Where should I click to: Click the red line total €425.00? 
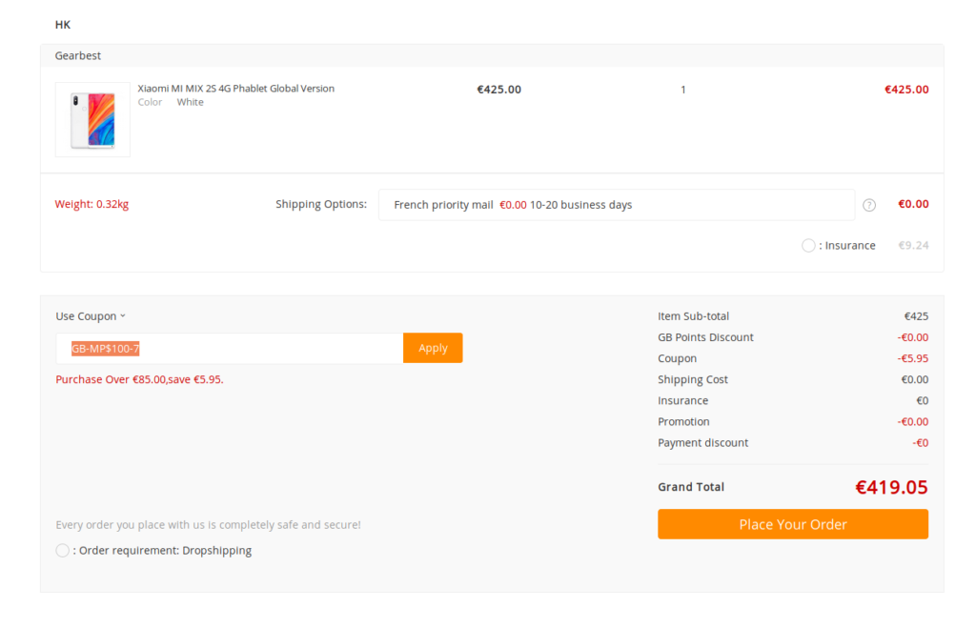(x=906, y=90)
